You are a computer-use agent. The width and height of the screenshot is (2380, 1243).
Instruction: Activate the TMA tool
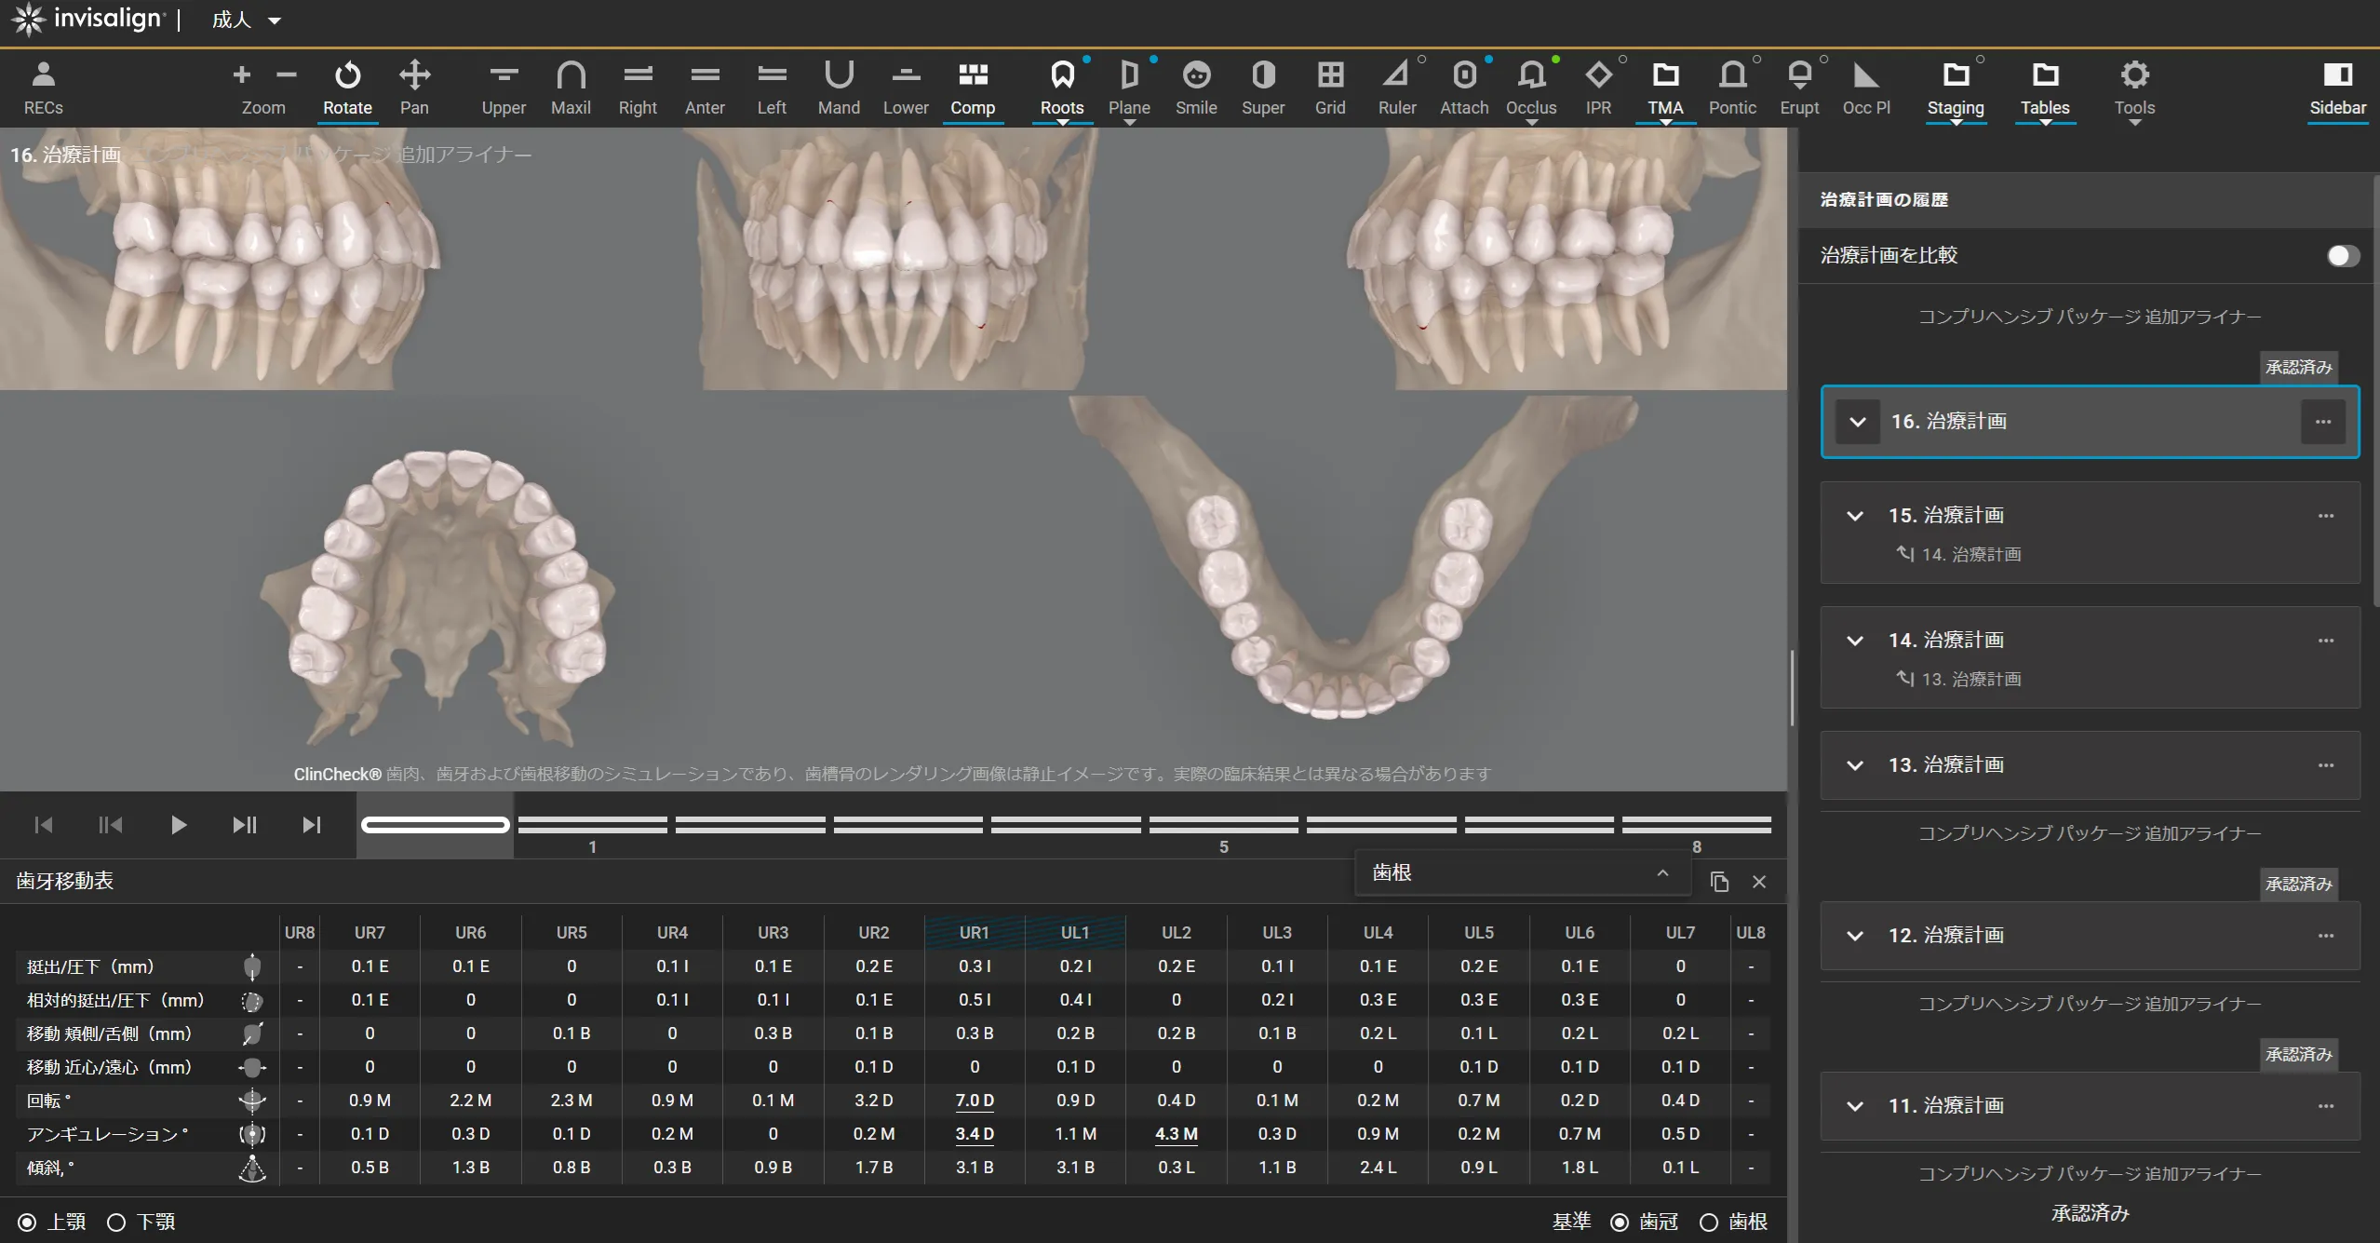click(1664, 89)
